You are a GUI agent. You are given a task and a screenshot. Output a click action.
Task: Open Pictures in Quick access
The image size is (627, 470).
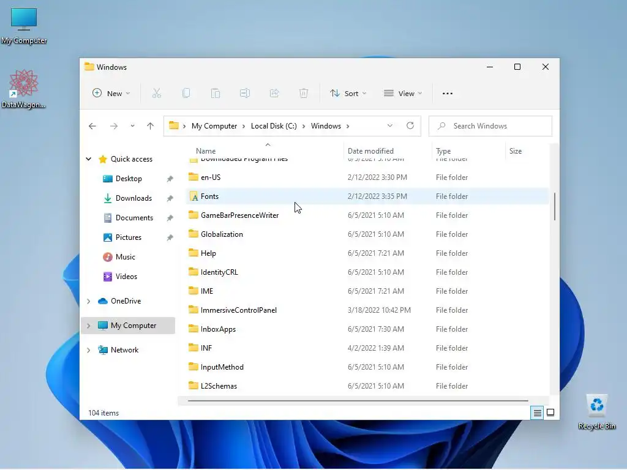pyautogui.click(x=129, y=237)
